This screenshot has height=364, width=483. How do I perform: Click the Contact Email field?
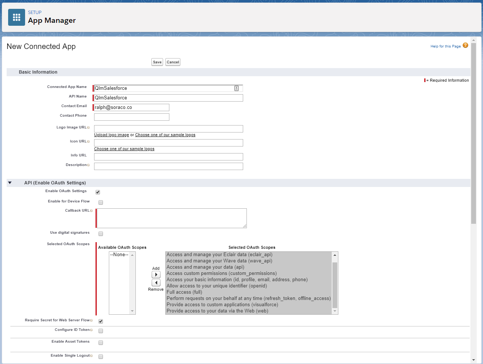click(x=131, y=107)
